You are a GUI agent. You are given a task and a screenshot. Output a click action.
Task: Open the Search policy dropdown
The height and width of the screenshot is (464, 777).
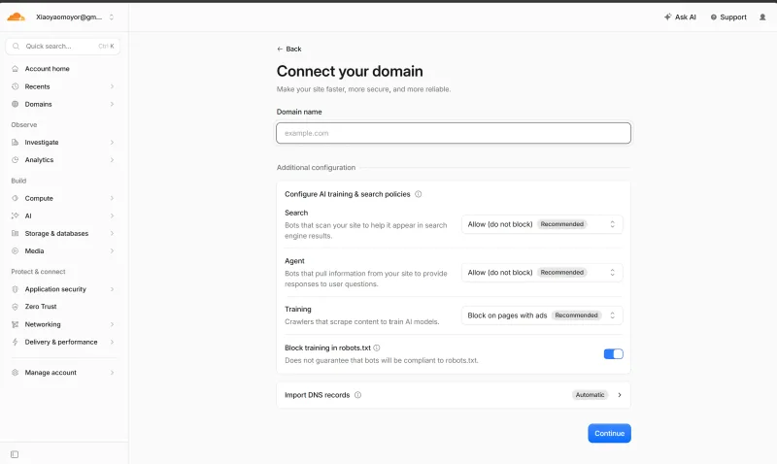tap(542, 224)
